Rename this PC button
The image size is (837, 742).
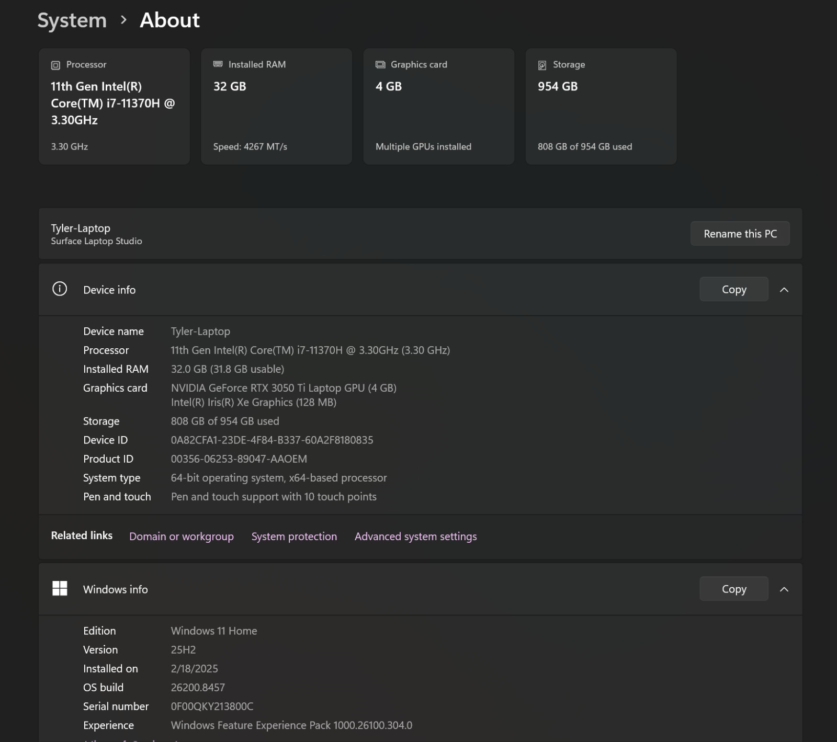pyautogui.click(x=740, y=234)
